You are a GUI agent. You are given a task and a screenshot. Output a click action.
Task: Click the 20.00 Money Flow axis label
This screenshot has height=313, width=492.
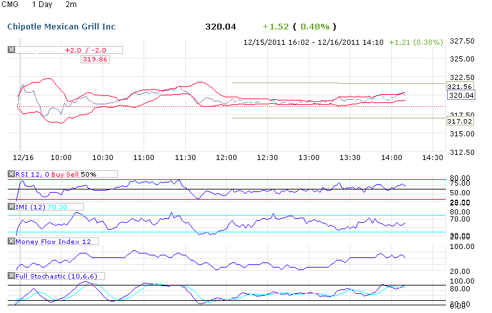tap(460, 271)
